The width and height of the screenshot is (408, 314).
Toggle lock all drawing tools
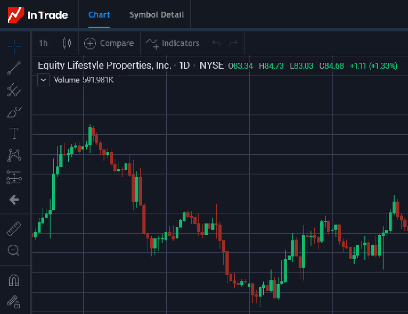click(x=14, y=302)
